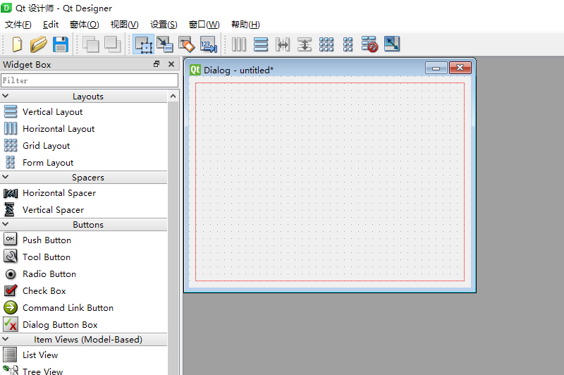Click the Adjust Size toolbar icon
The width and height of the screenshot is (564, 375).
pyautogui.click(x=392, y=44)
